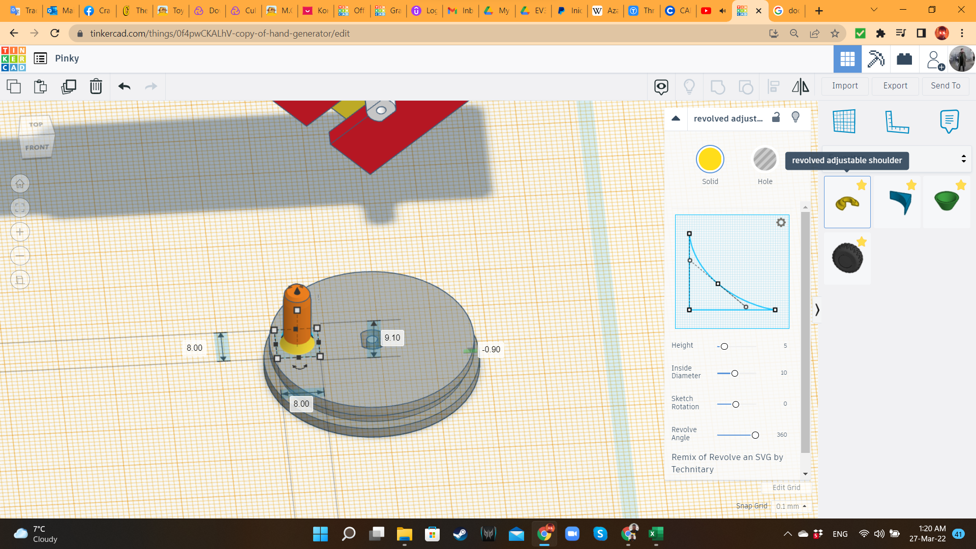The image size is (976, 549).
Task: Delete selection with trash icon
Action: [x=96, y=86]
